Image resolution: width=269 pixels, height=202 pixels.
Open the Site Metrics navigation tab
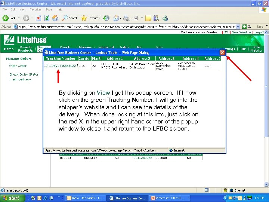(x=256, y=49)
